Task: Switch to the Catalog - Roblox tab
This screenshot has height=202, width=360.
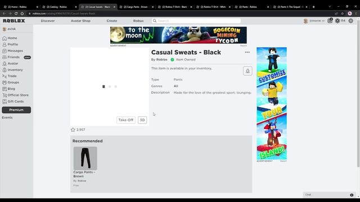Action: (59, 7)
